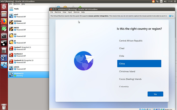Select Tools in the VirtualBox Manager
The height and width of the screenshot is (110, 177).
coord(29,9)
